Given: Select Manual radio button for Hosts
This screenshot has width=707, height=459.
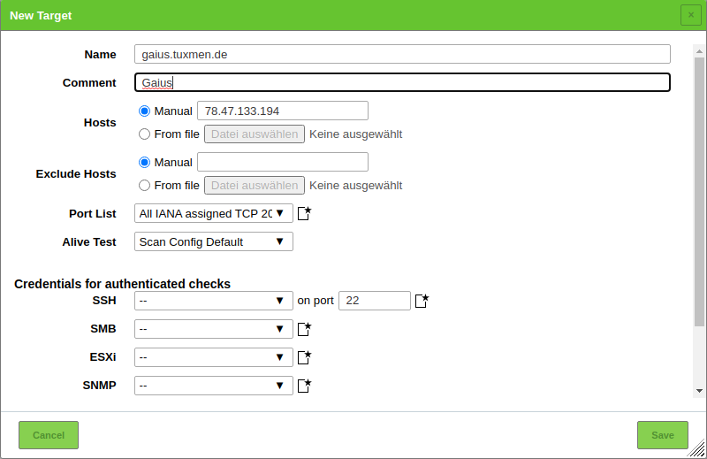Looking at the screenshot, I should click(x=145, y=111).
